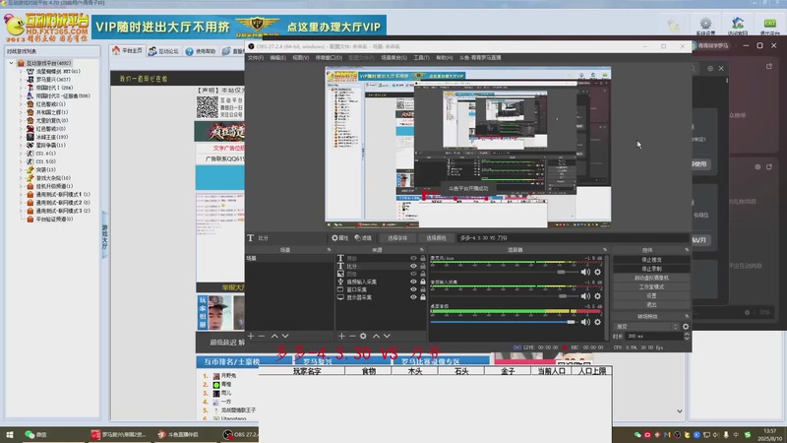Open OBS 文件(F) menu

click(x=255, y=58)
